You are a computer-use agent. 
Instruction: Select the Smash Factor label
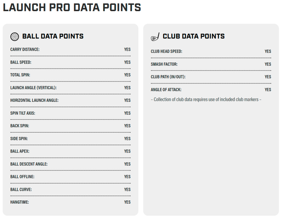click(164, 64)
